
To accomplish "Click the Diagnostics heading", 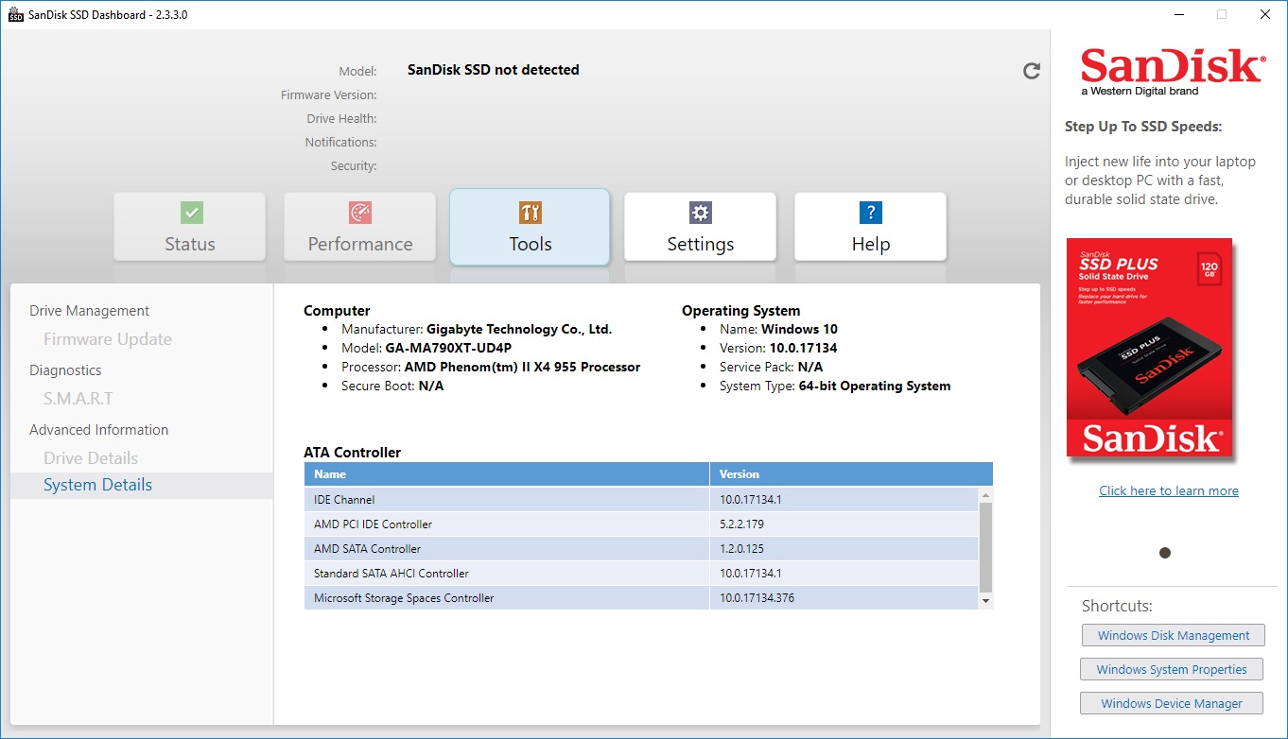I will (x=65, y=370).
